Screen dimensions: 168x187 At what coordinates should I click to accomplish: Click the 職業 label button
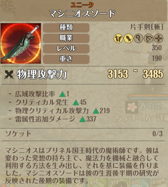(66, 38)
